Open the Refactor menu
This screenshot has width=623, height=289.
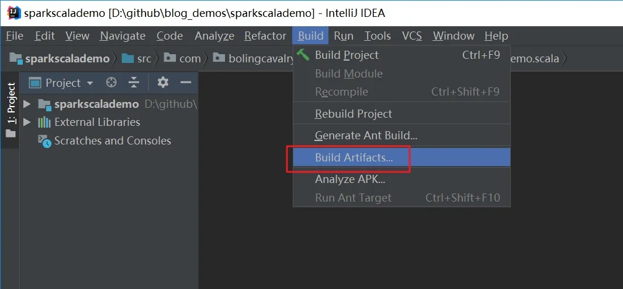(265, 36)
